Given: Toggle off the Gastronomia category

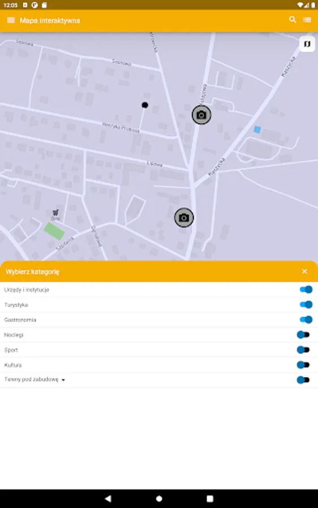Looking at the screenshot, I should (x=306, y=320).
